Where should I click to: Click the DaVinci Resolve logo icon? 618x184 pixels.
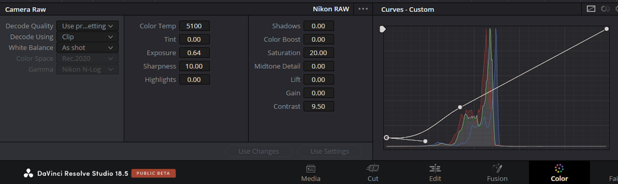[x=28, y=173]
